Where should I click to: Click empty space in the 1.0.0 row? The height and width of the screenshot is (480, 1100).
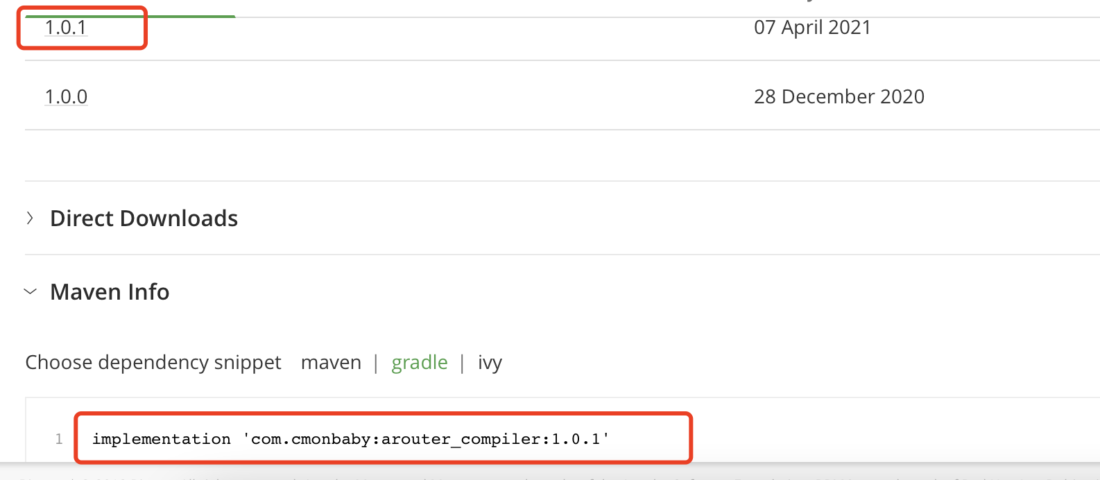[416, 96]
